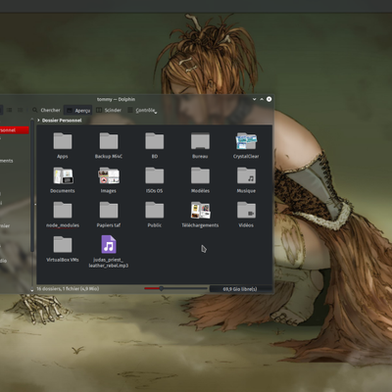Click the keep-below arrow in Dolphin title bar

pos(254,99)
